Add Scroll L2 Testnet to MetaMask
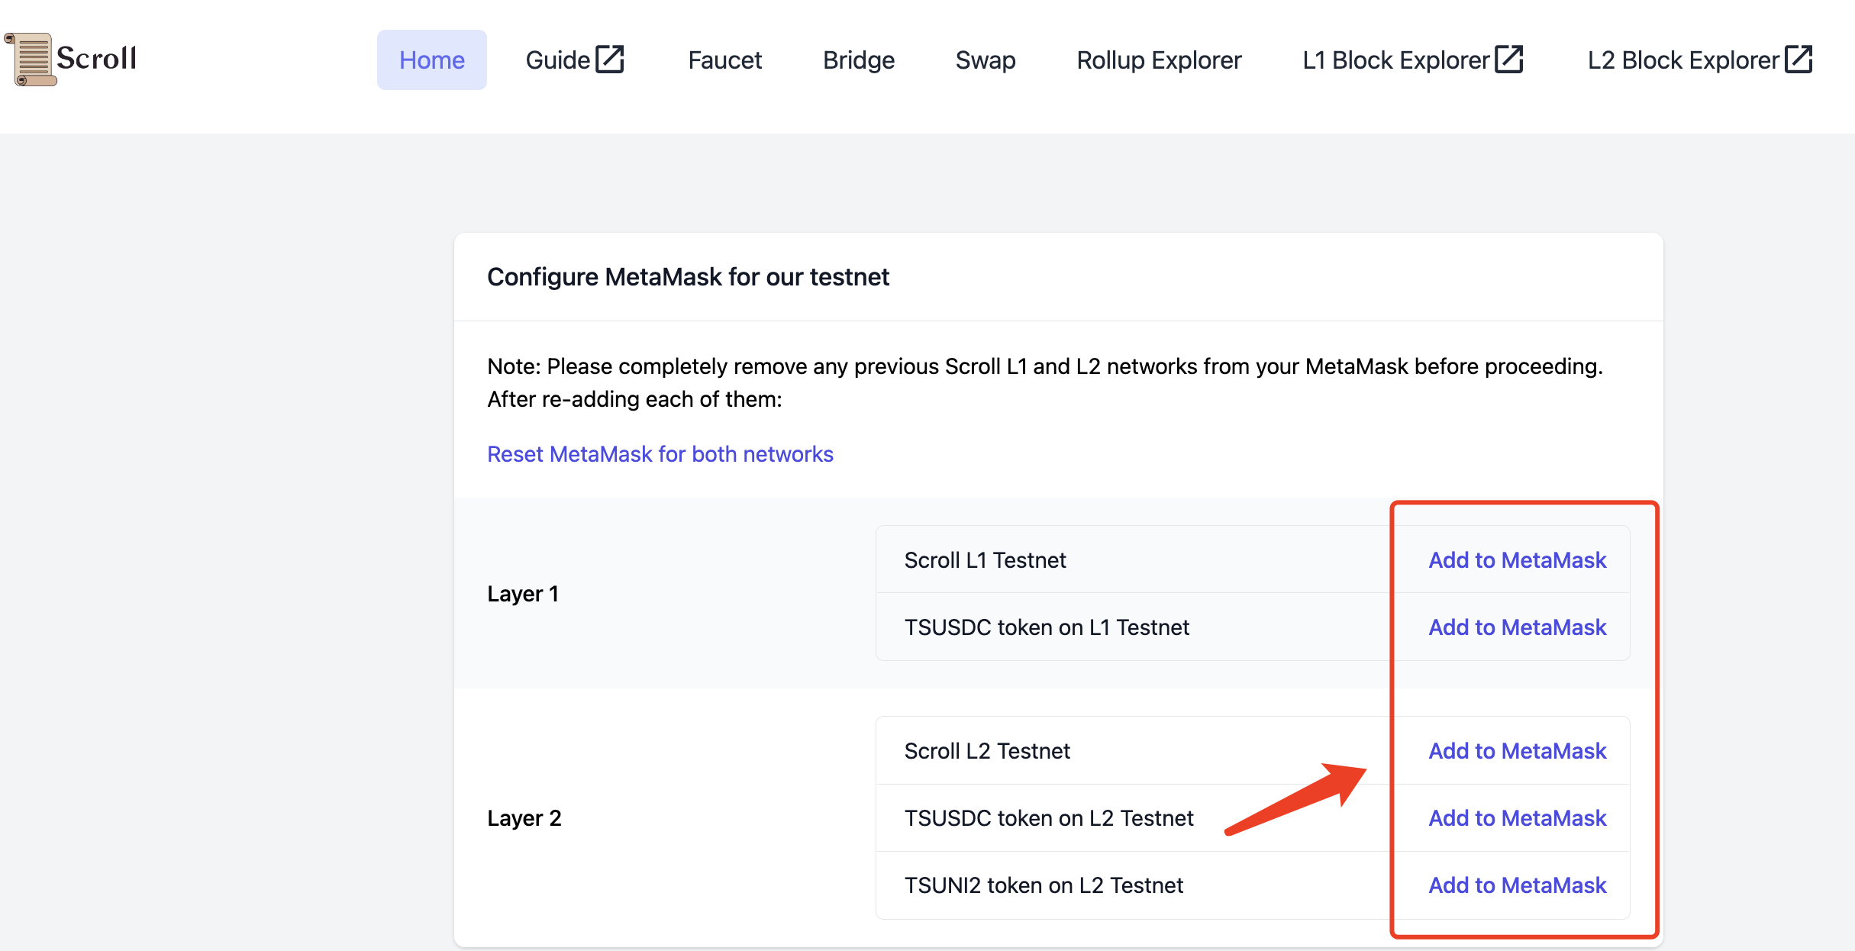 click(x=1518, y=751)
